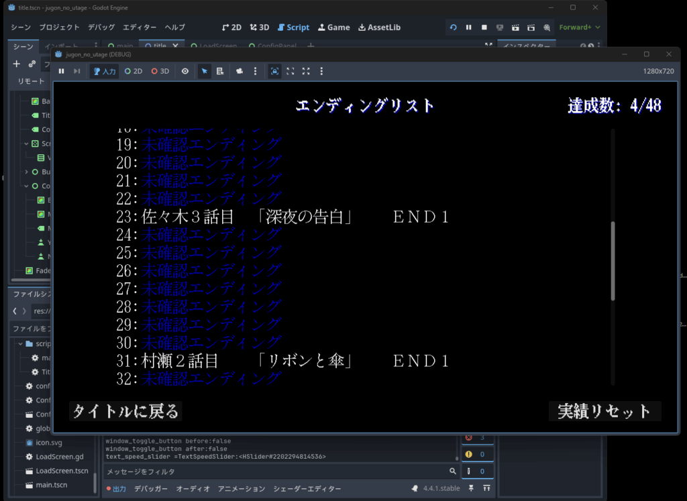Open the デバッグ menu

(x=101, y=27)
